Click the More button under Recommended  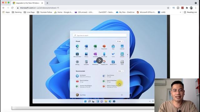pyautogui.click(x=120, y=71)
